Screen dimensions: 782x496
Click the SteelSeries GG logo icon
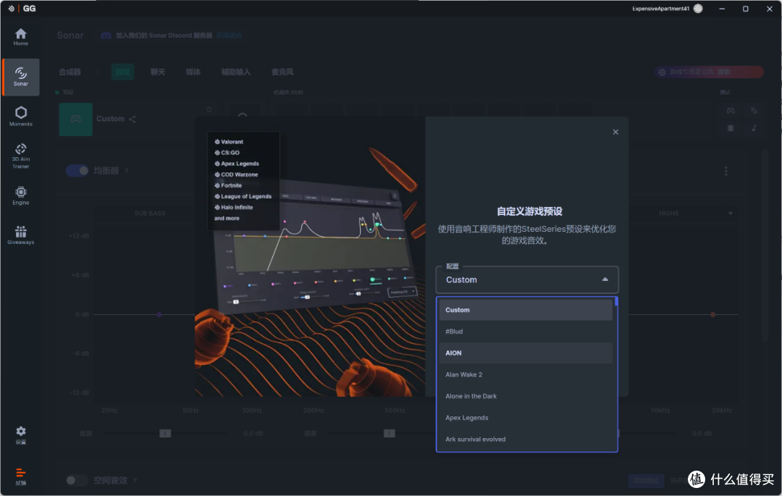coord(12,9)
